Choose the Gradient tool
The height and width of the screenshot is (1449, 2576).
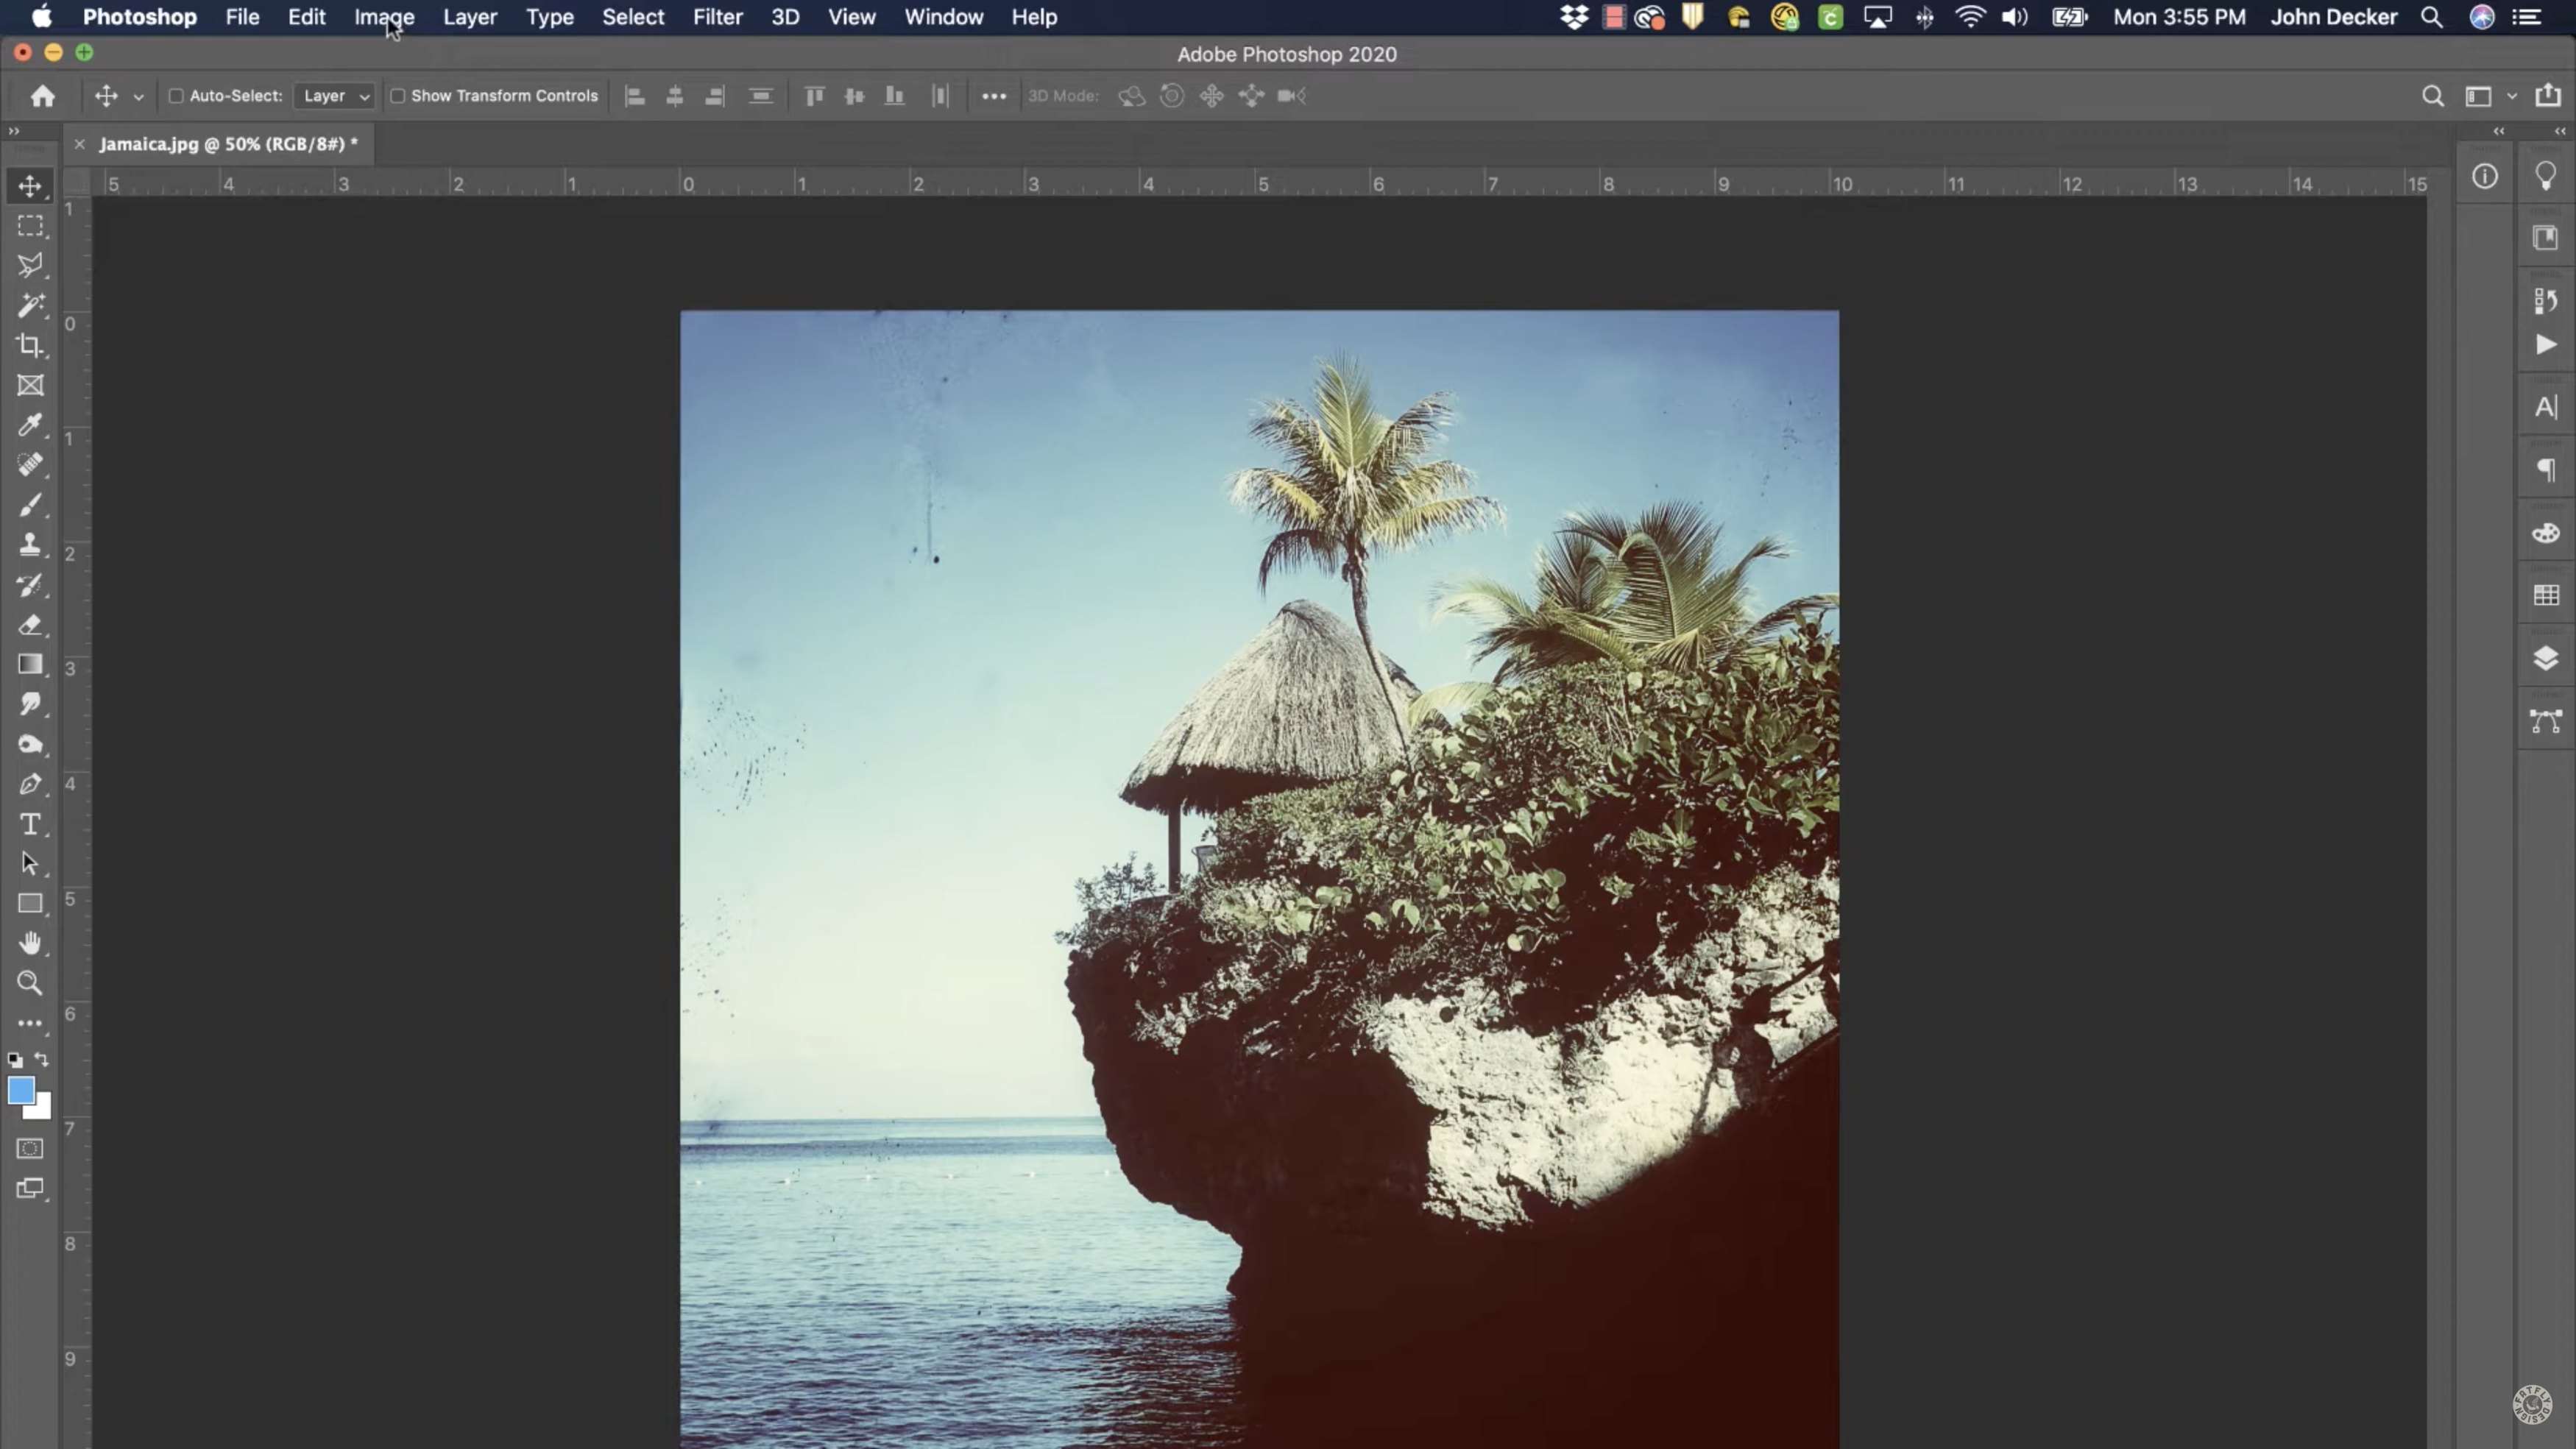coord(30,664)
